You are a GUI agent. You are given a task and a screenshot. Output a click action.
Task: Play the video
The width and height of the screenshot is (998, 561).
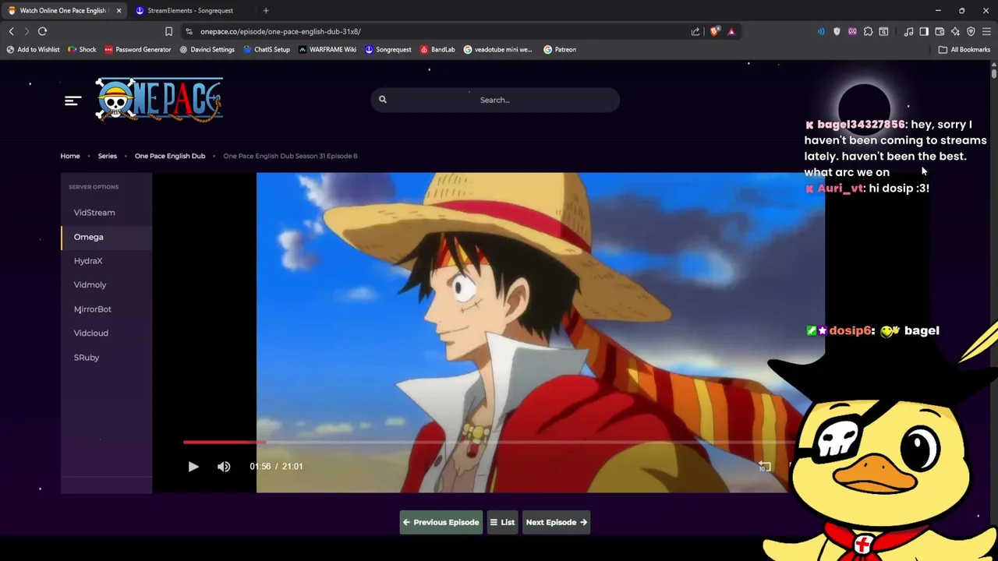coord(193,466)
